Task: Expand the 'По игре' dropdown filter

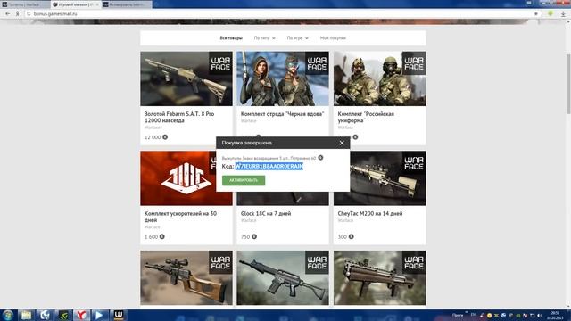Action: coord(297,37)
